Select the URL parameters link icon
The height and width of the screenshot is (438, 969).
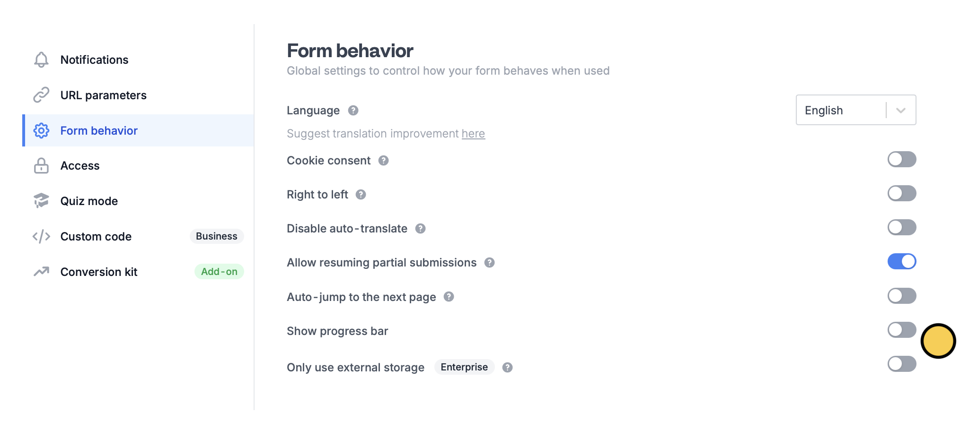pyautogui.click(x=41, y=94)
